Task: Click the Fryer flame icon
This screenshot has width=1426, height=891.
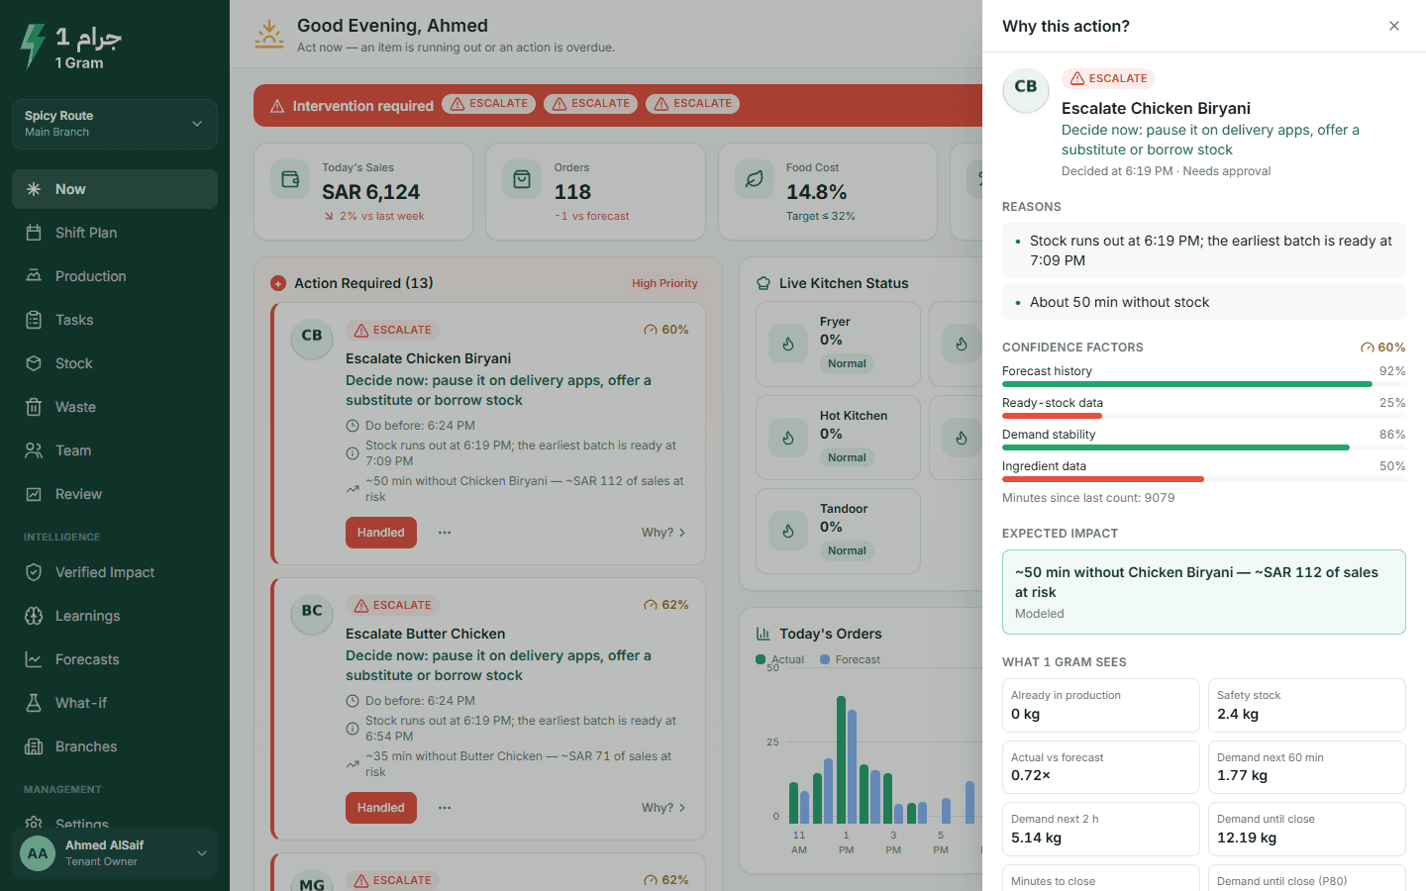Action: [788, 345]
